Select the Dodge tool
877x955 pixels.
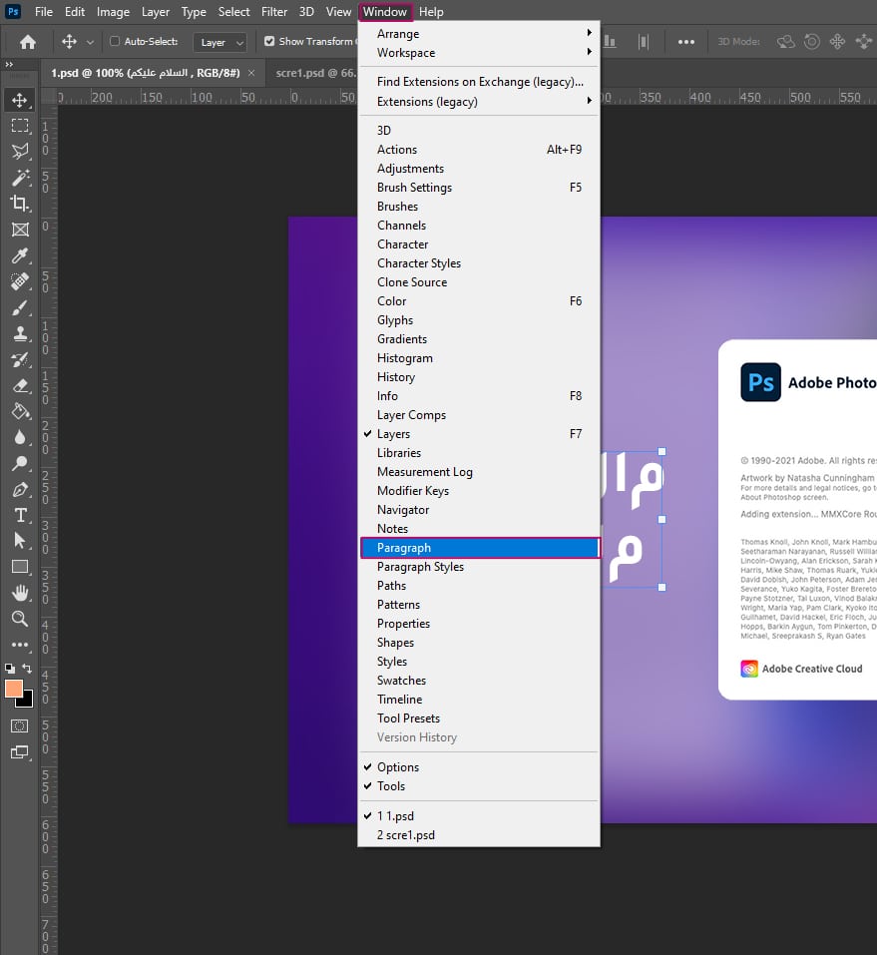click(20, 463)
